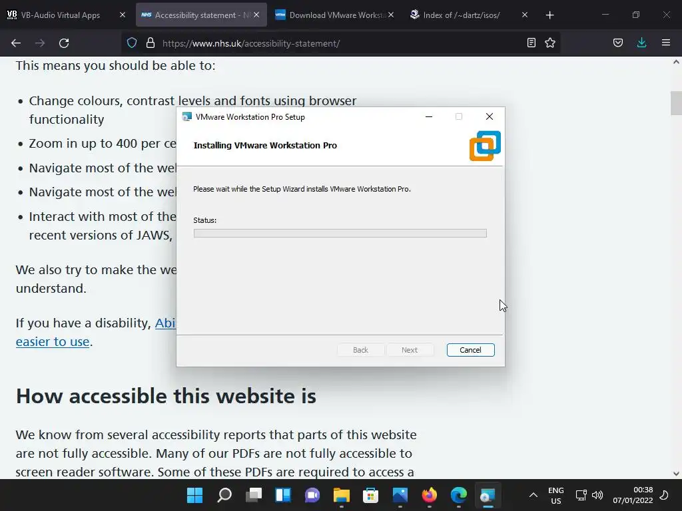Close the Index of /~dartz/isos/ tab
682x511 pixels.
coord(525,15)
